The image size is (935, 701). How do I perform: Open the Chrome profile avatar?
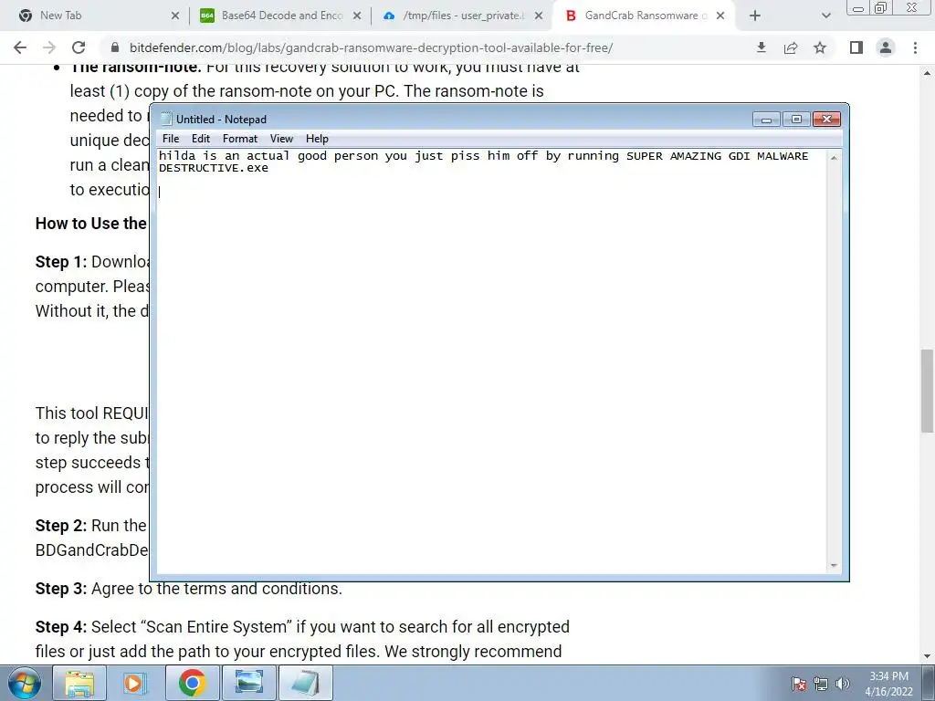(886, 47)
